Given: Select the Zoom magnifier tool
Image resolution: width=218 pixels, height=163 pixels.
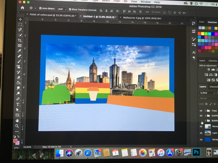Looking at the screenshot, I should click(x=17, y=126).
